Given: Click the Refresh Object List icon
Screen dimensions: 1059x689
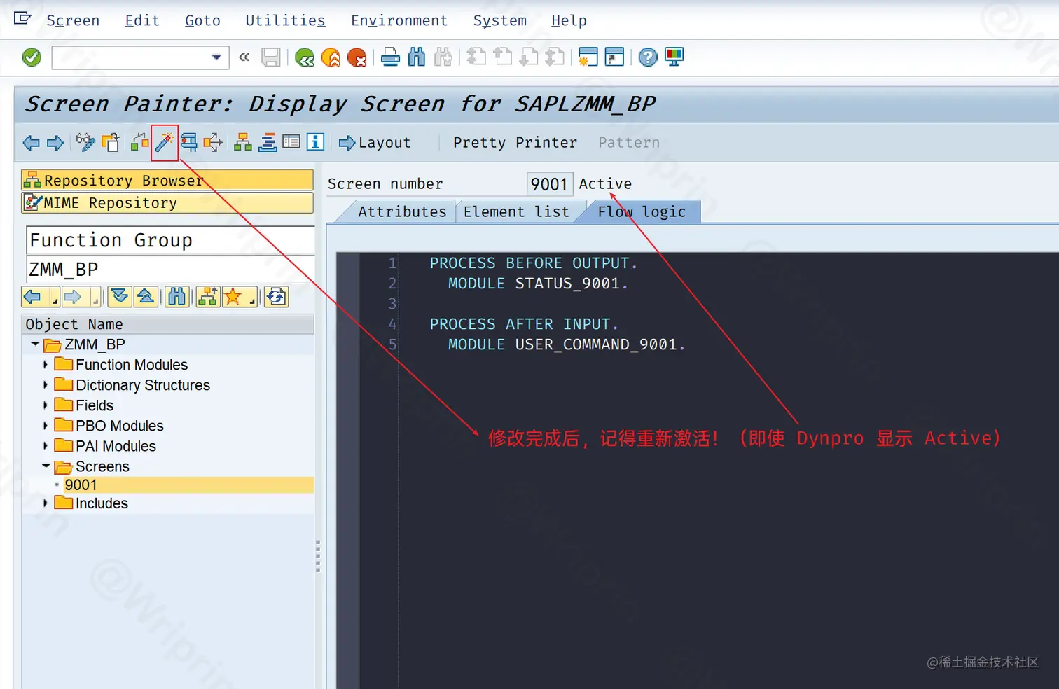Looking at the screenshot, I should click(x=276, y=297).
